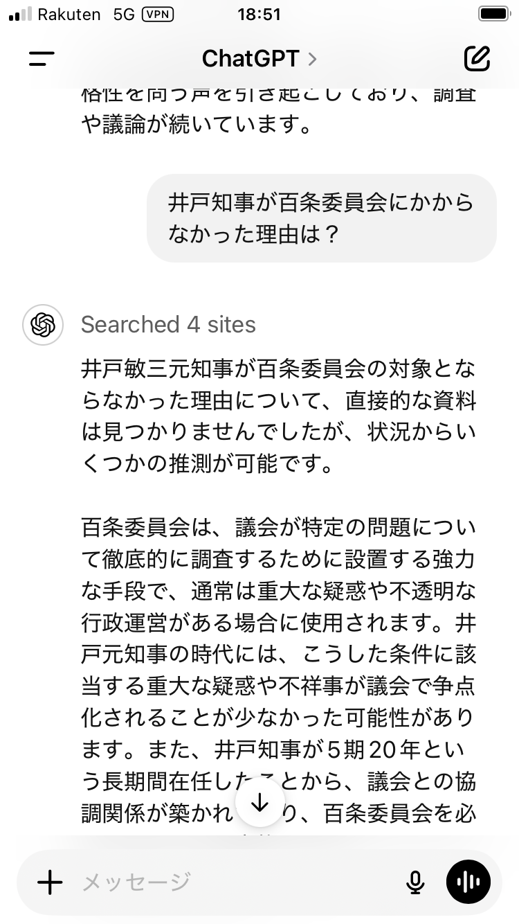
Task: Select the text や議論が続いています
Action: coord(194,125)
